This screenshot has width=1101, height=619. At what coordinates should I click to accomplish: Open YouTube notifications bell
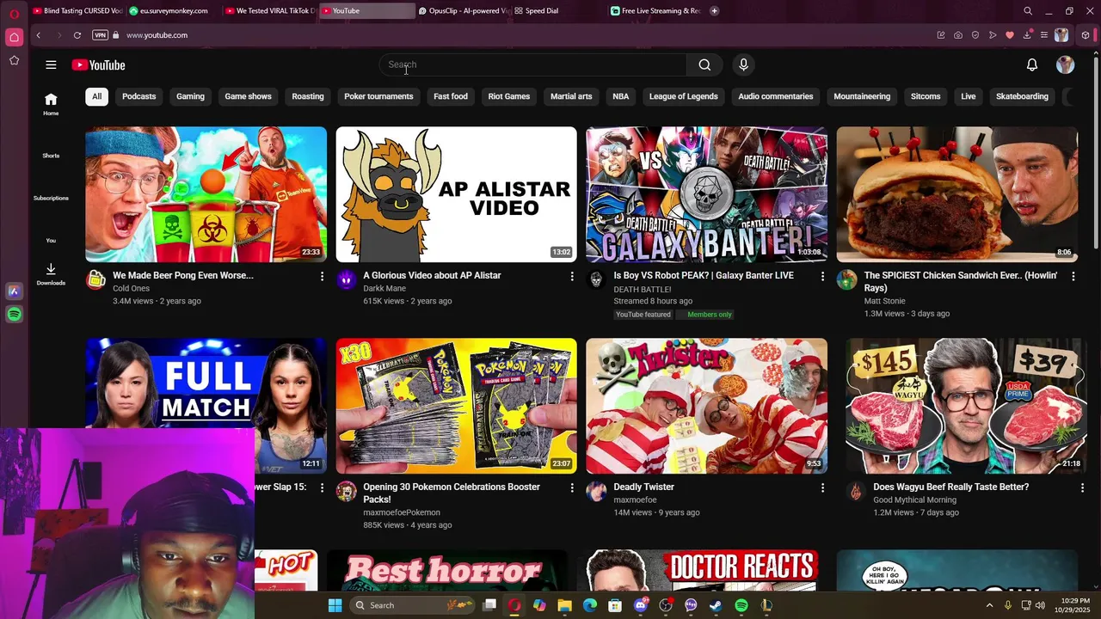[1031, 64]
